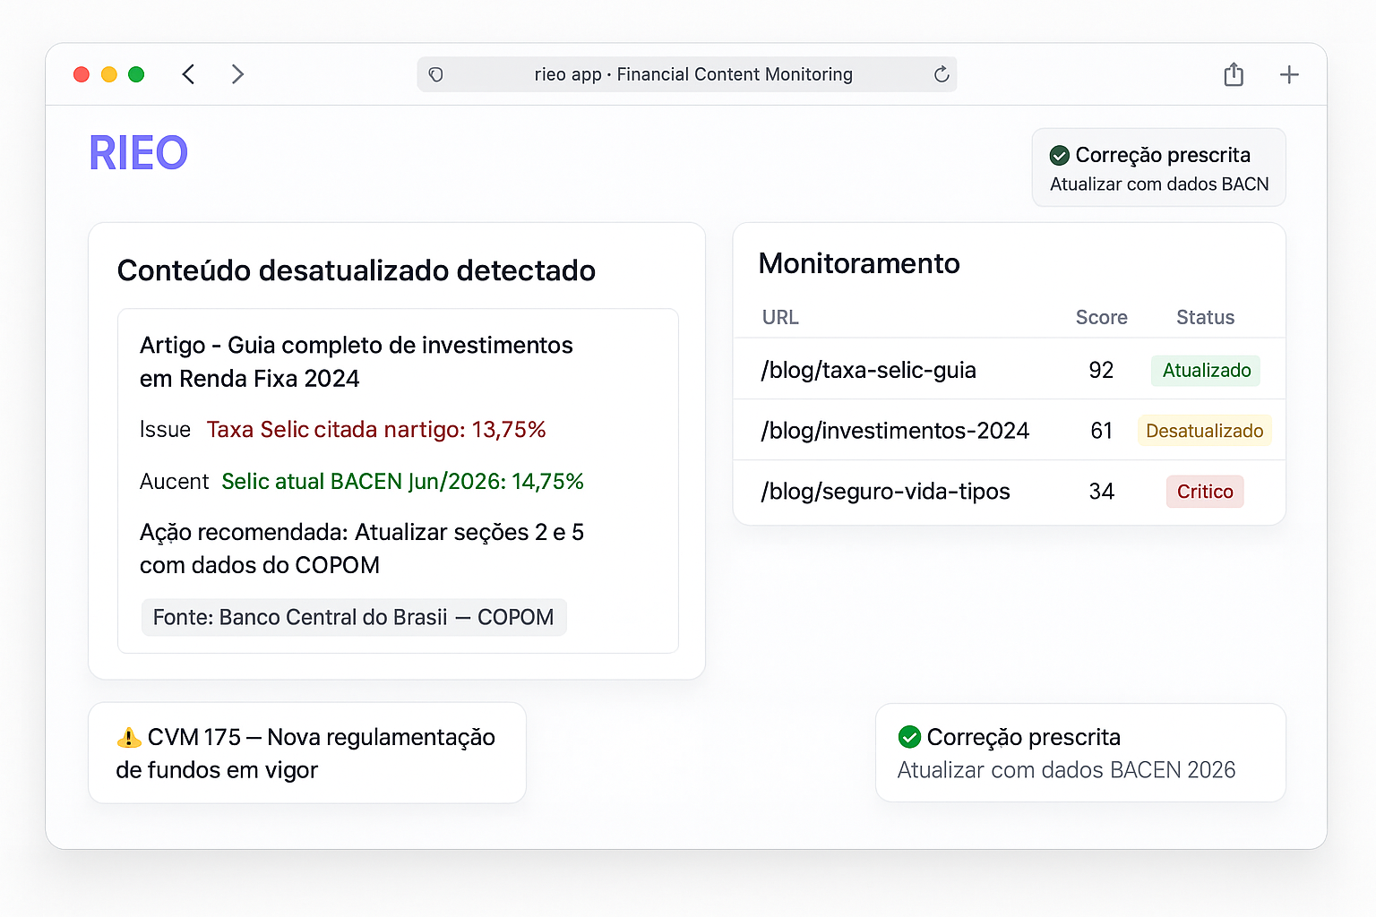
Task: Click the score value 34
Action: [1101, 492]
